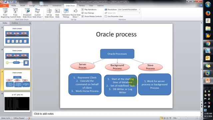Screen dimensions: 213x120
Task: Launch Firefox from the taskbar
Action: [x=208, y=13]
